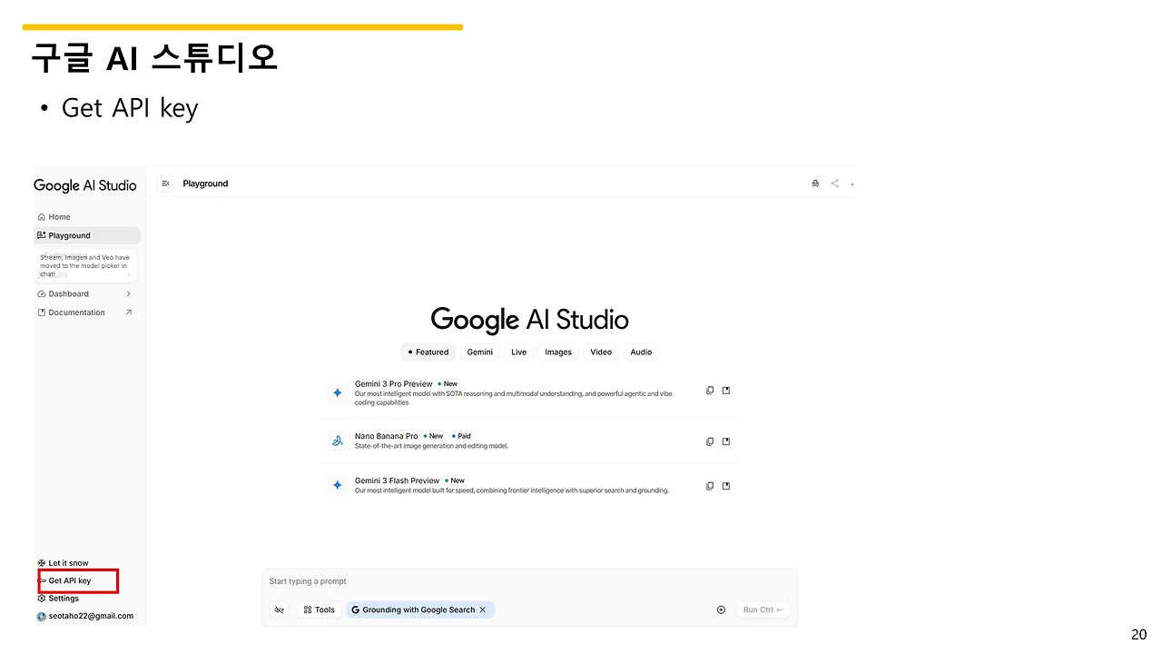Click the Run button
The height and width of the screenshot is (654, 1162).
point(763,609)
